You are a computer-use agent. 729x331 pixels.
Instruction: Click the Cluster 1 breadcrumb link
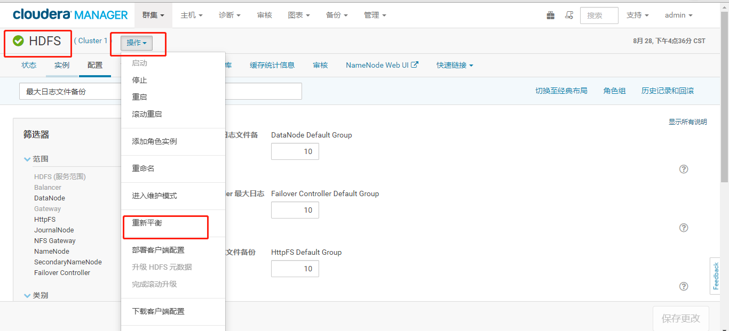(93, 41)
